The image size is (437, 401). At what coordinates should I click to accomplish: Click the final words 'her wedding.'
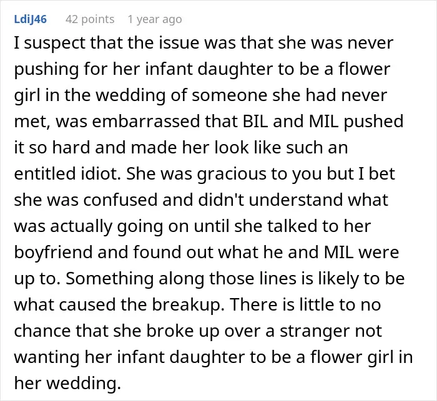tap(67, 383)
